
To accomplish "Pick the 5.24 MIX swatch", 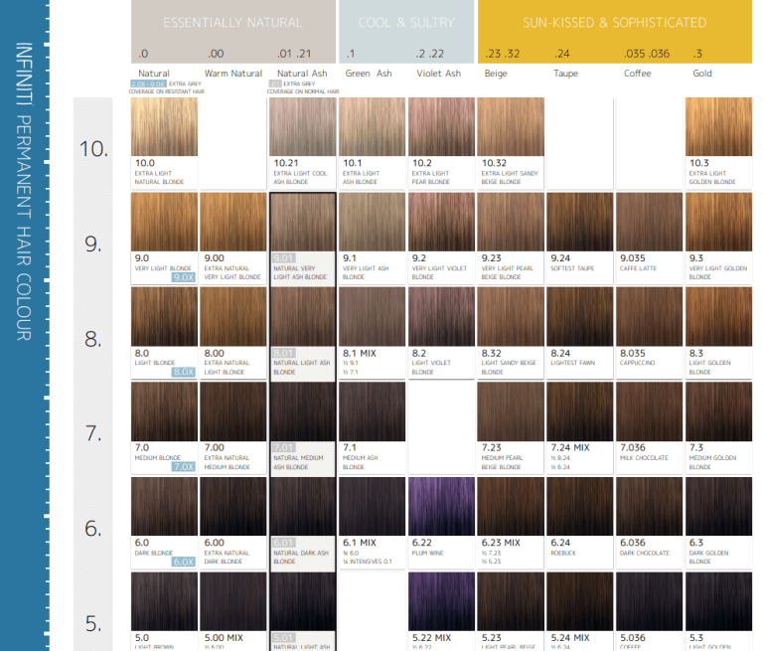I will pos(580,601).
